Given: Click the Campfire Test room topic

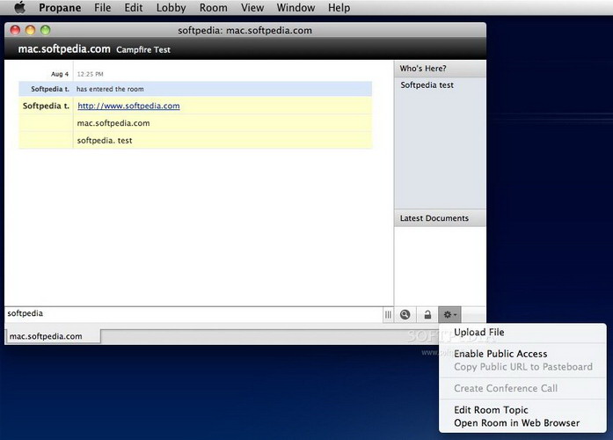Looking at the screenshot, I should [143, 49].
